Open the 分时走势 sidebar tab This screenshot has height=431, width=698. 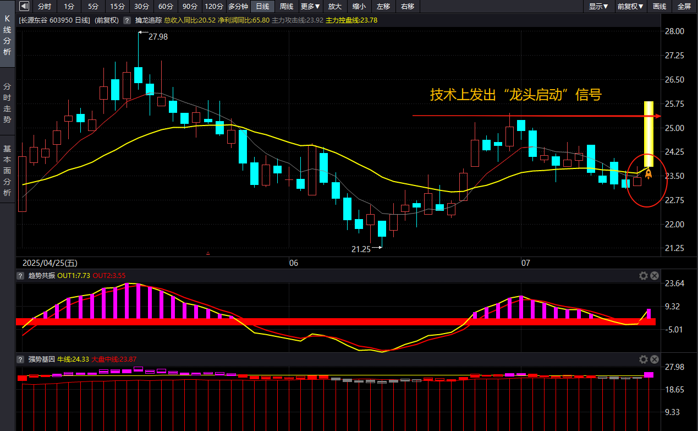7,103
